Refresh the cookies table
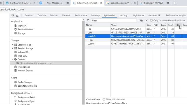 [88, 20]
